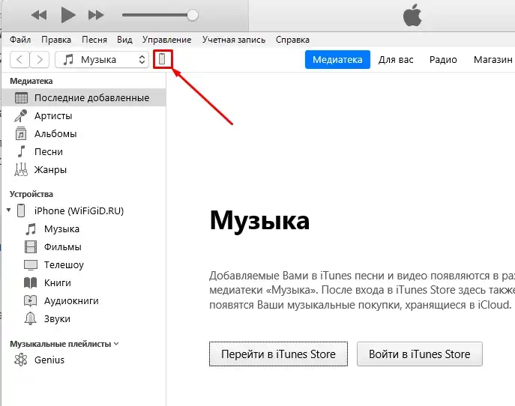Start playback with the play button
This screenshot has height=406, width=515.
[68, 15]
